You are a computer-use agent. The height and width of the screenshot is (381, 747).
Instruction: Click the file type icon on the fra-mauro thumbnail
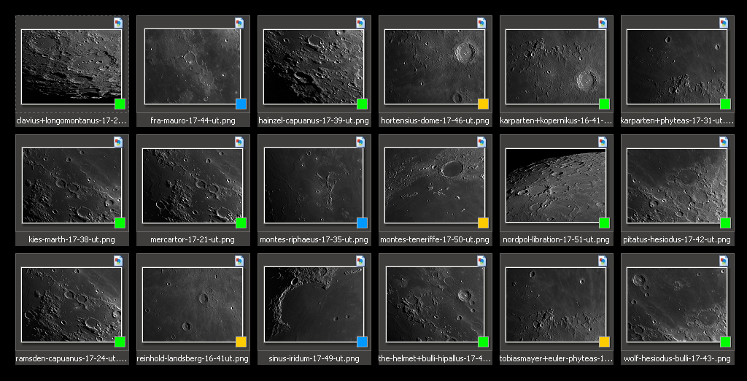[x=239, y=23]
